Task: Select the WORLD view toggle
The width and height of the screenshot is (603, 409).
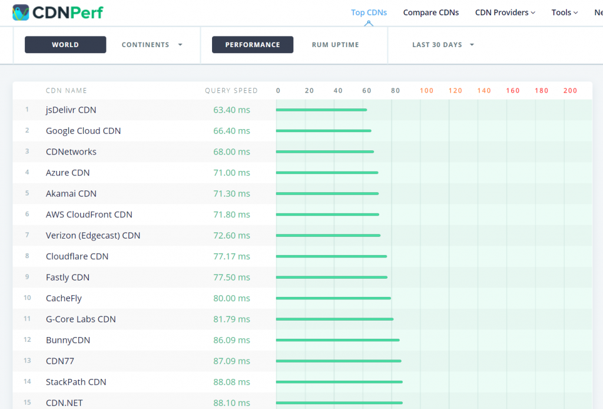Action: (65, 45)
